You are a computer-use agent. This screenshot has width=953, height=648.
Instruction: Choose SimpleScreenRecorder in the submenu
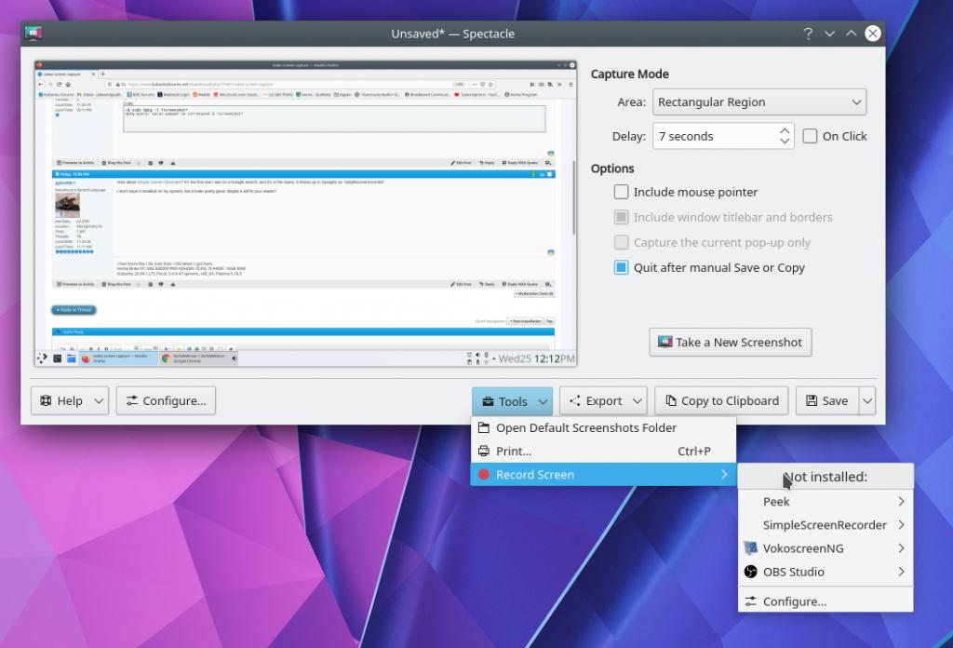pos(825,525)
